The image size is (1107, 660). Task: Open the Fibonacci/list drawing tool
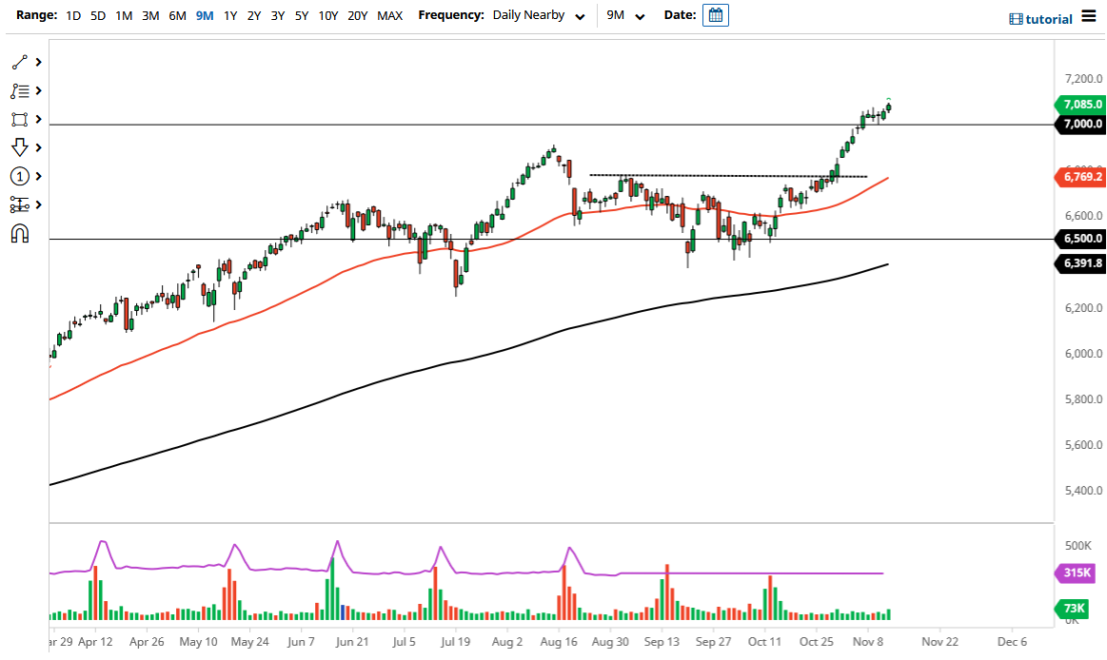20,91
